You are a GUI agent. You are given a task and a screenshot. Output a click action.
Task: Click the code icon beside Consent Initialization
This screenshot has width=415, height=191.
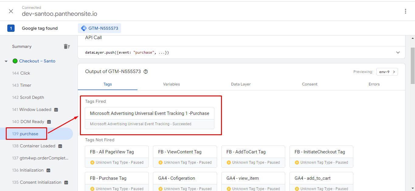coord(66,183)
